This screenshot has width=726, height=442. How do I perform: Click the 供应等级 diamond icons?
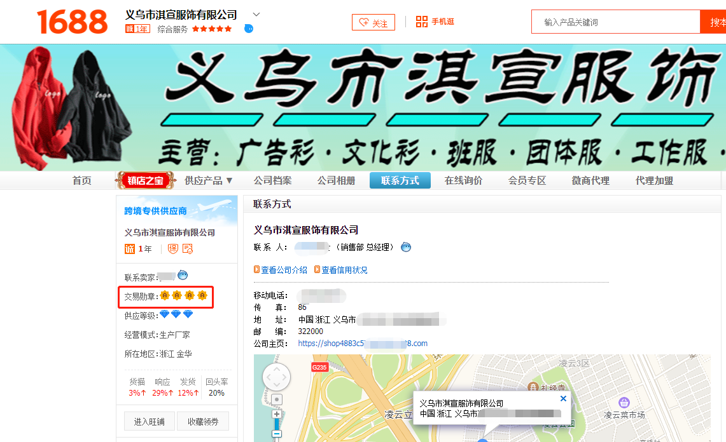tap(176, 314)
